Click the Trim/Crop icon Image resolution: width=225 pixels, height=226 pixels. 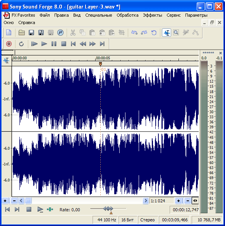tap(122, 33)
